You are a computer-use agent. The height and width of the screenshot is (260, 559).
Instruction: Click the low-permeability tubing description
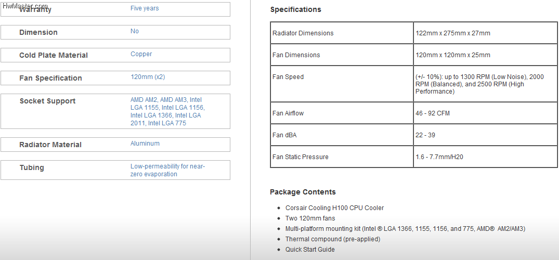coord(167,170)
